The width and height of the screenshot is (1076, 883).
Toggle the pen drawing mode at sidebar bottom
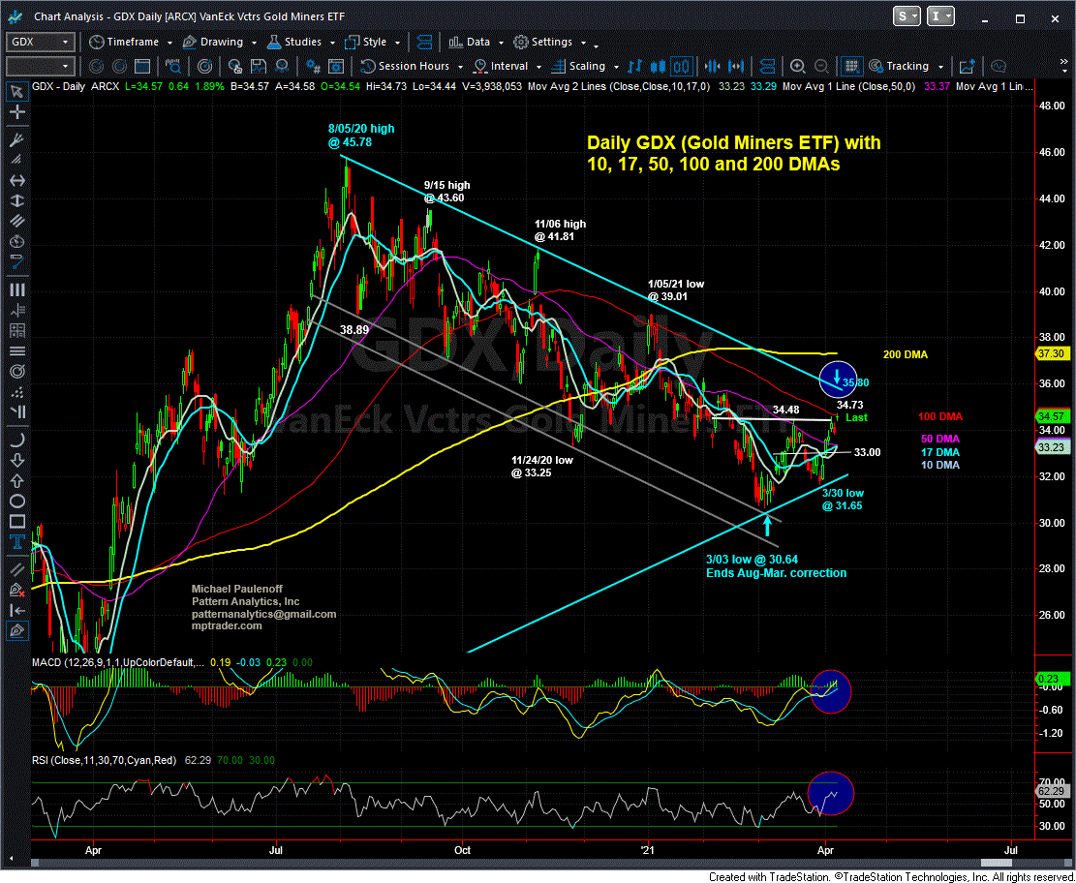17,630
